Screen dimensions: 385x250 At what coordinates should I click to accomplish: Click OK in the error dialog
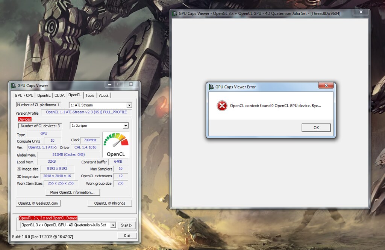click(x=316, y=127)
